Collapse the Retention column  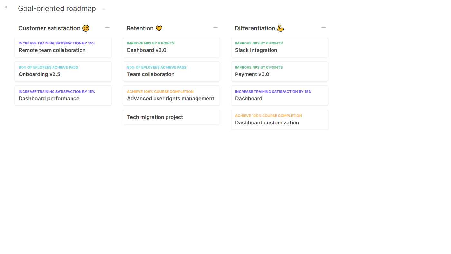pos(216,27)
